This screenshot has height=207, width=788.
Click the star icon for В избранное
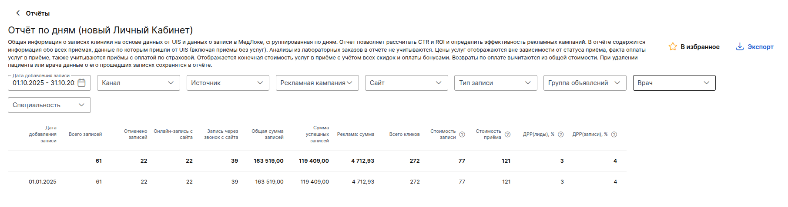point(673,46)
